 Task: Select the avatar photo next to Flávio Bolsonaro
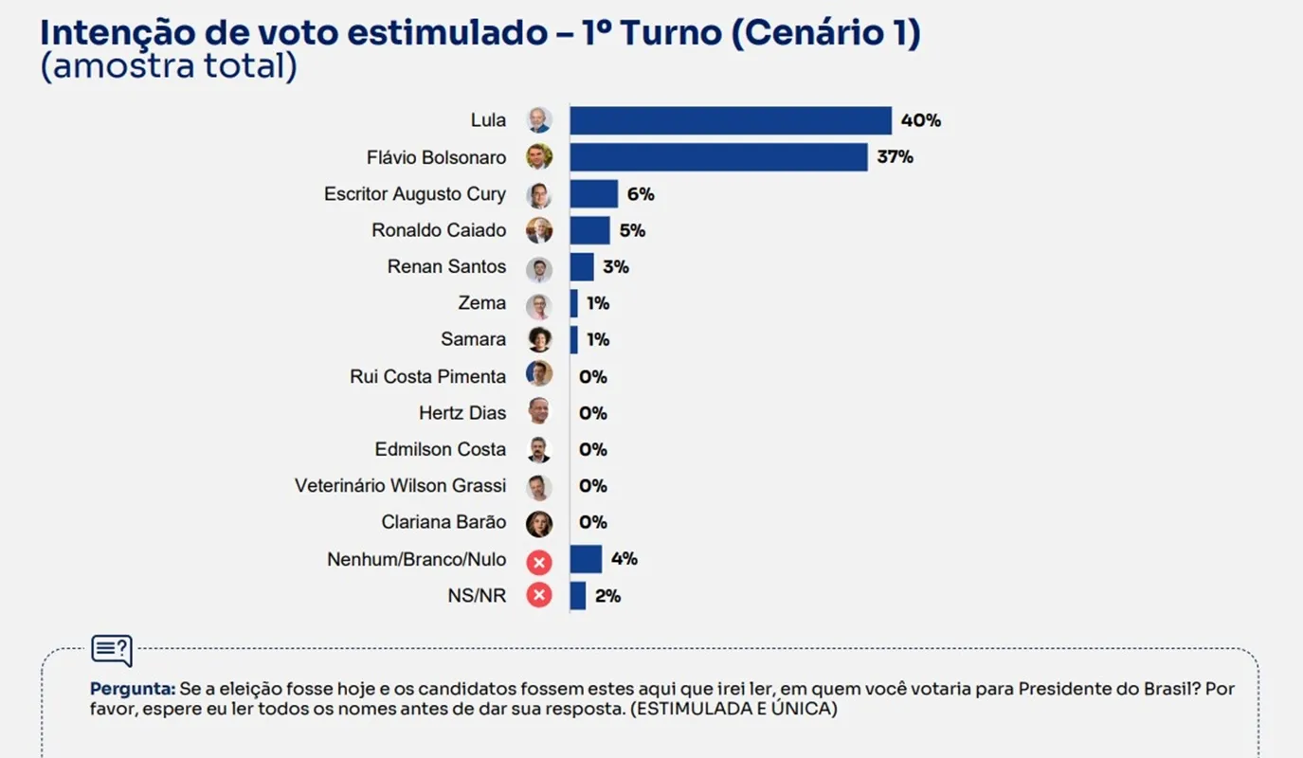(x=539, y=156)
